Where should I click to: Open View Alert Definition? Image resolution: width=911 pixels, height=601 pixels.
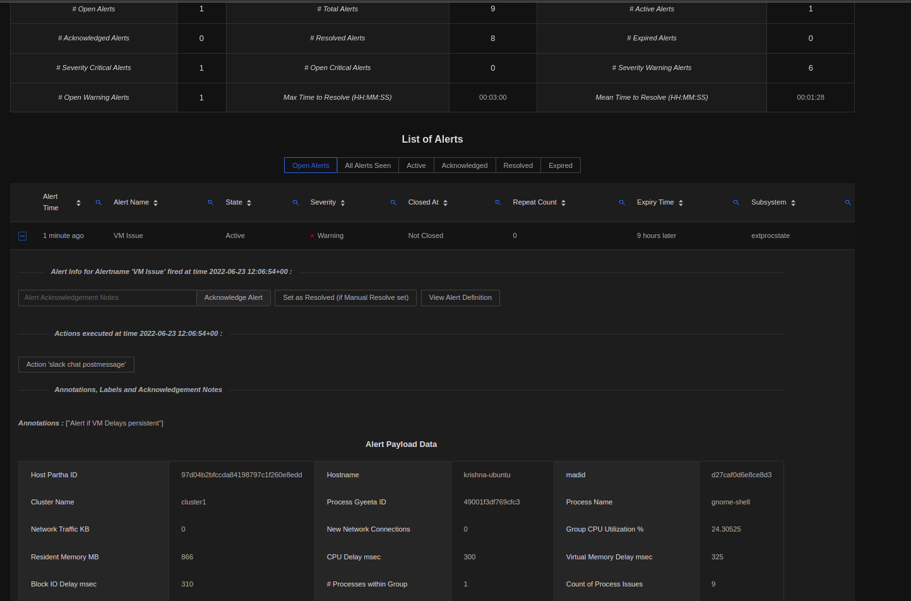[460, 298]
